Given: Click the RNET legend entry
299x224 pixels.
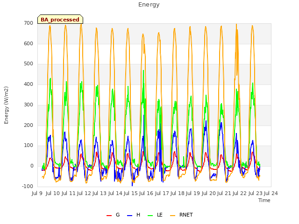Looking at the screenshot, I should pos(181,215).
